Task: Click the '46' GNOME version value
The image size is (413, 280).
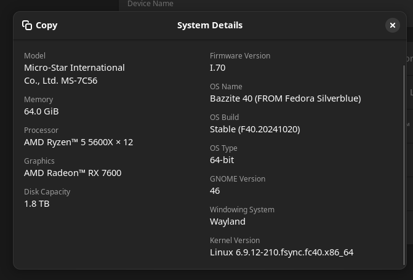Action: (x=215, y=191)
